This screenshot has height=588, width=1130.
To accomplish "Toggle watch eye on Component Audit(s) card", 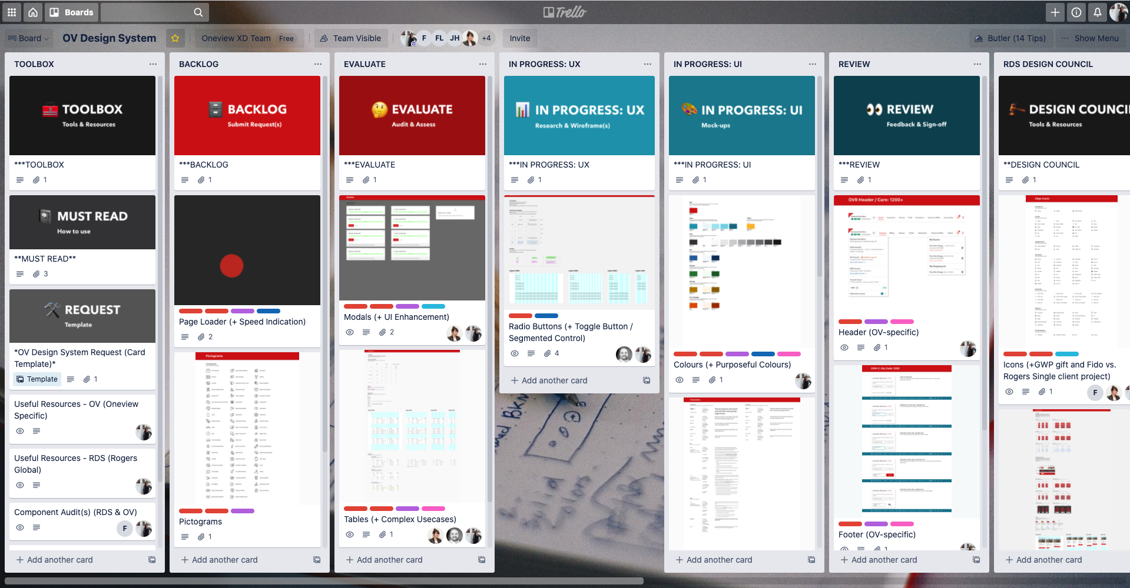I will click(x=20, y=527).
